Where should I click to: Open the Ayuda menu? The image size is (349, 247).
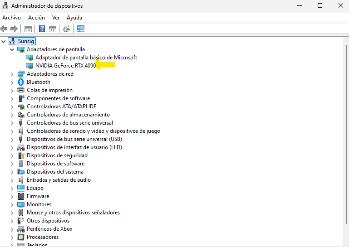coord(74,18)
